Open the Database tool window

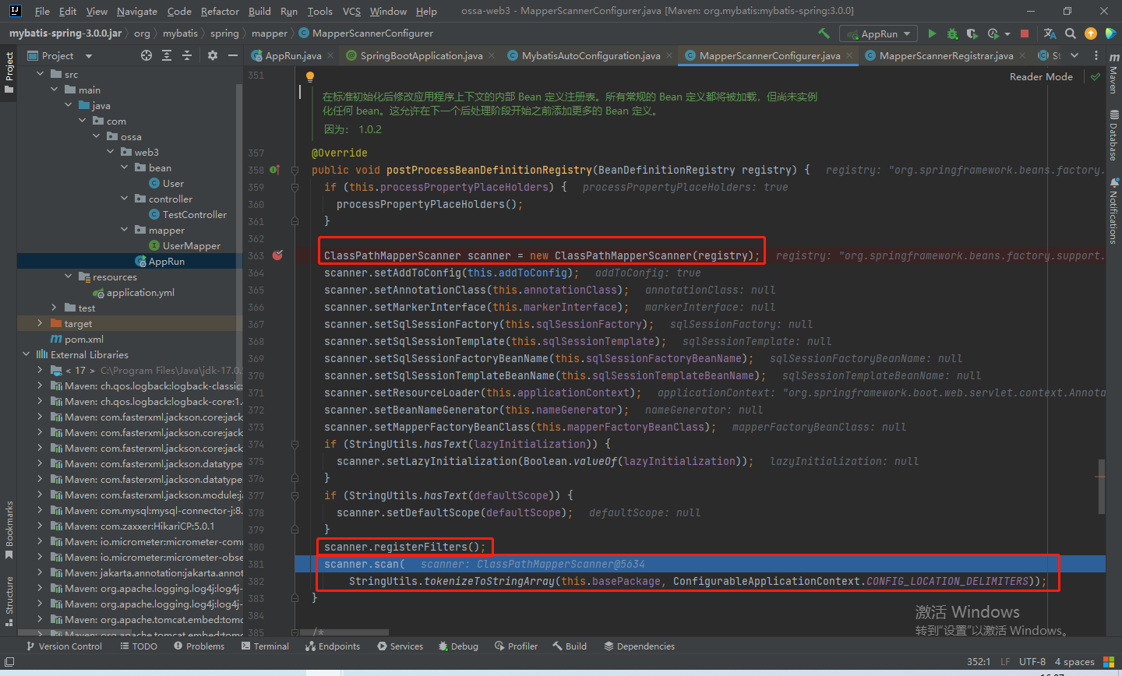[x=1113, y=135]
